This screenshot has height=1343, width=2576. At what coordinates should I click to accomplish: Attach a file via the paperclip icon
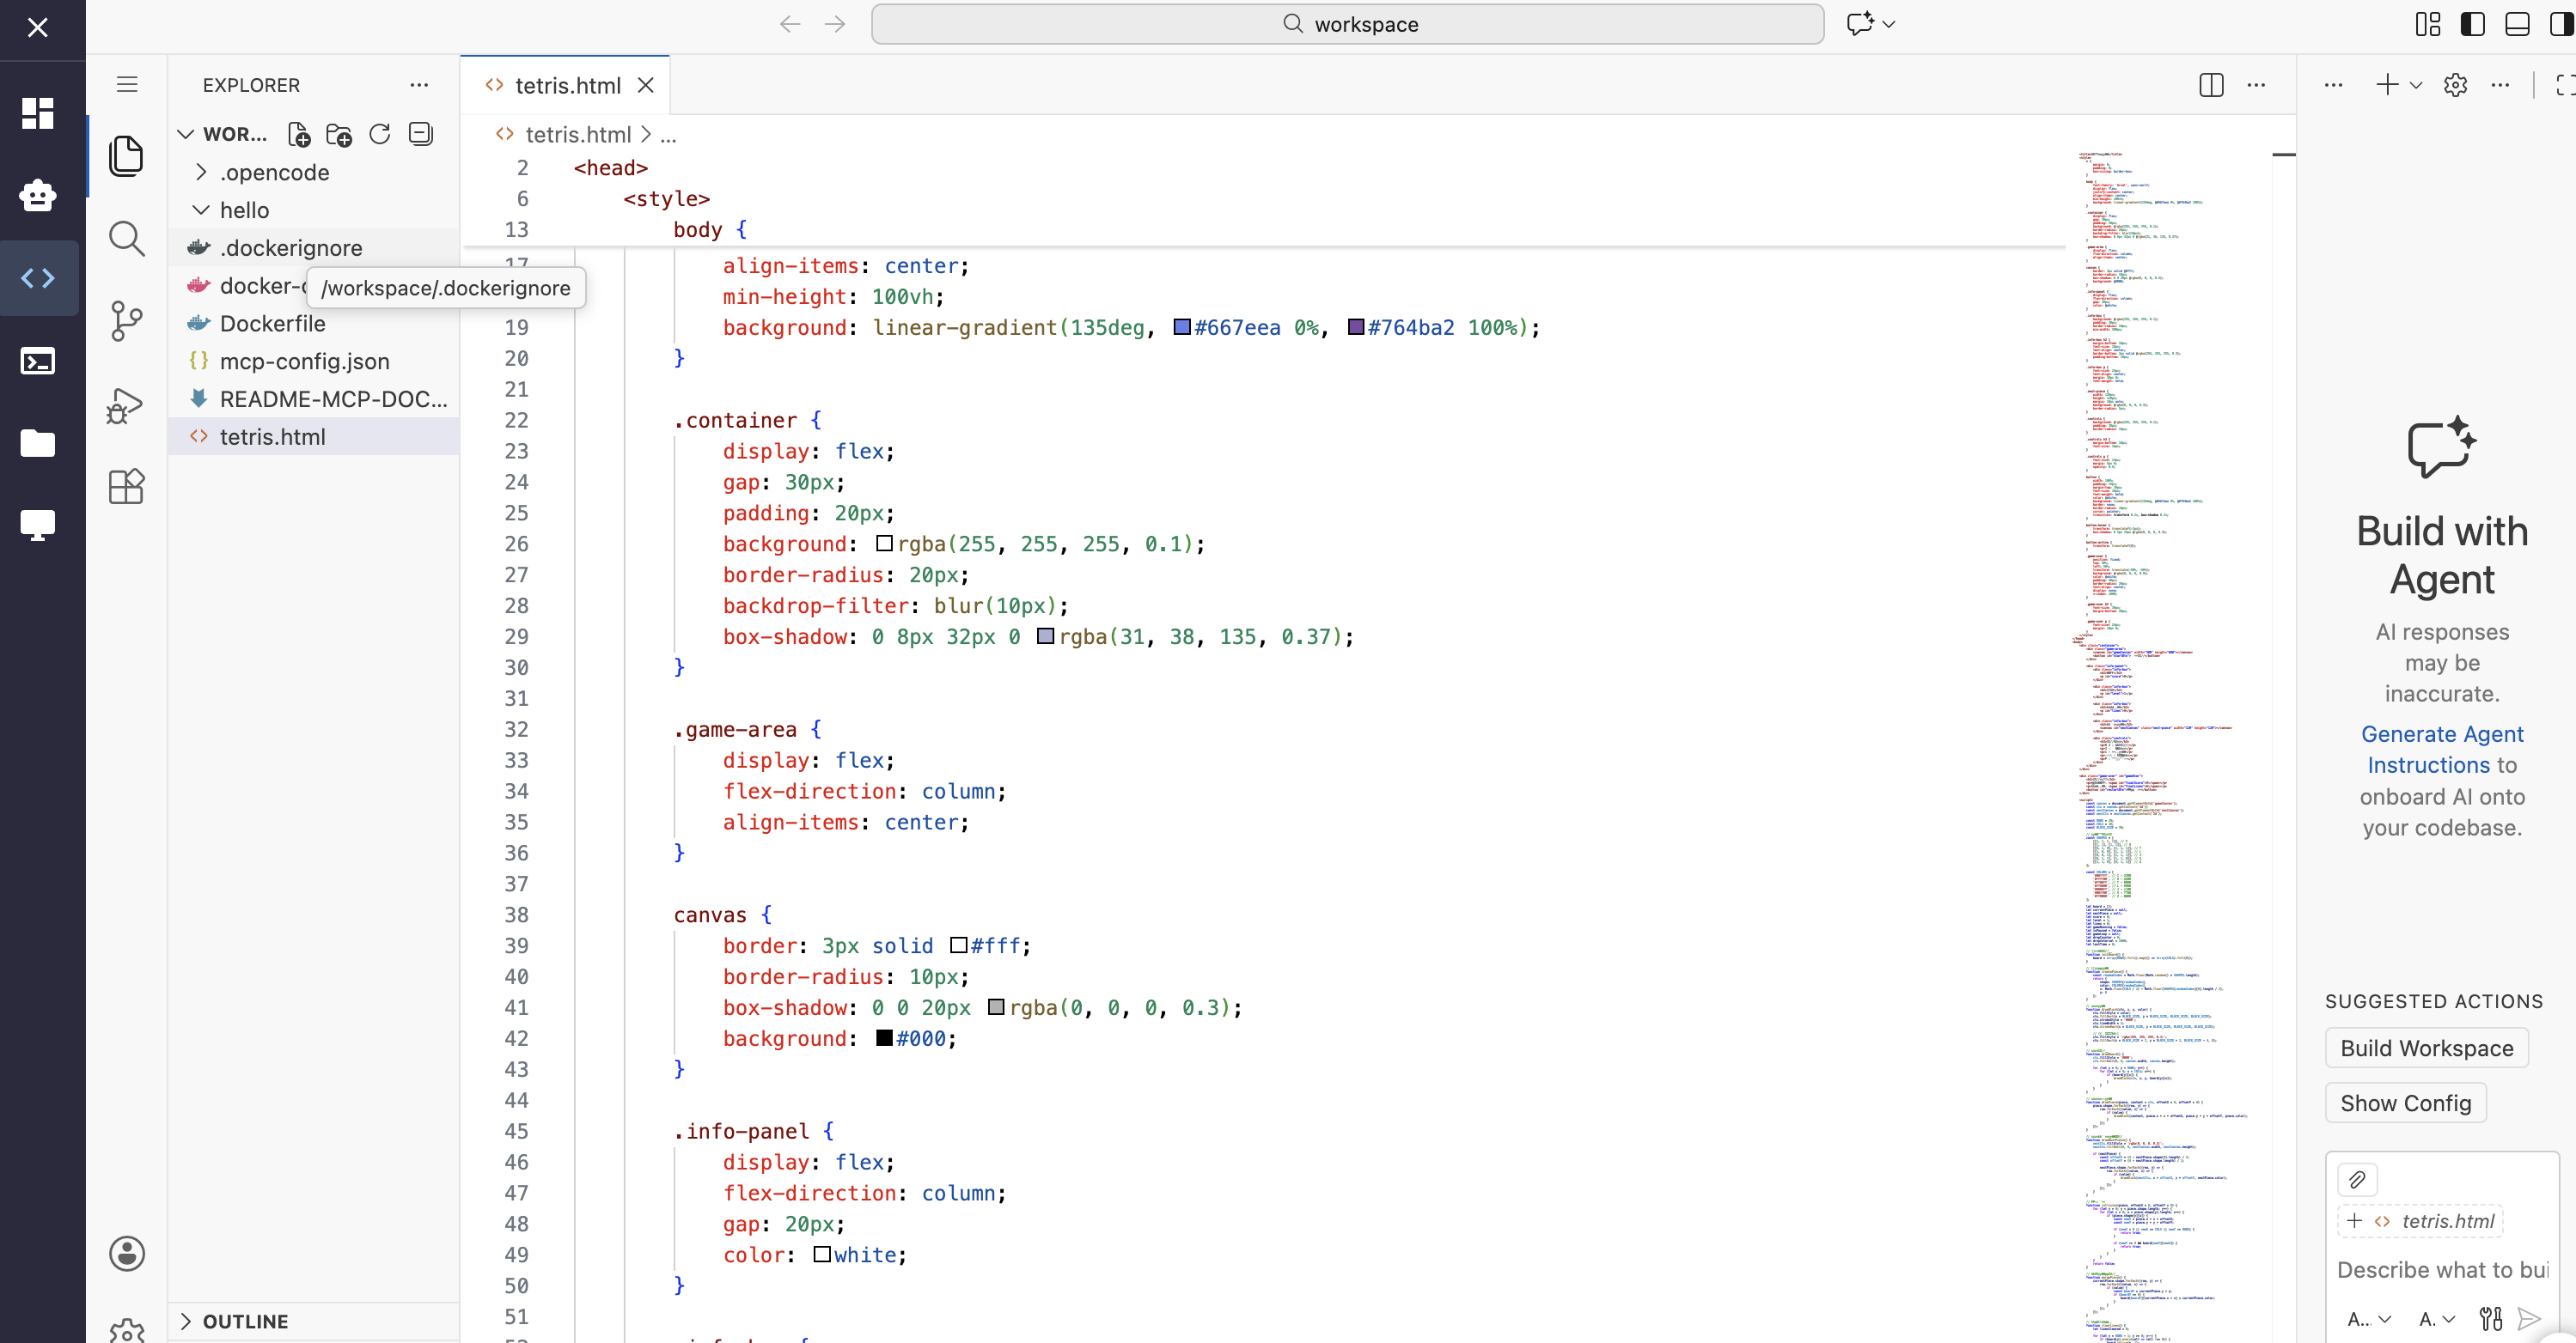(x=2357, y=1180)
